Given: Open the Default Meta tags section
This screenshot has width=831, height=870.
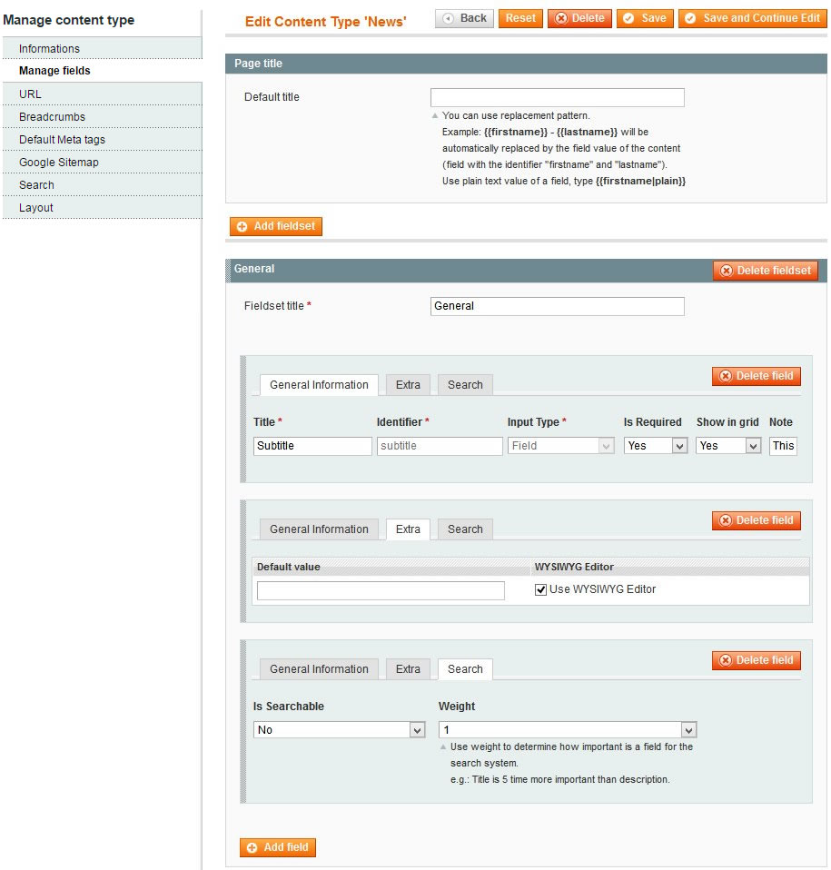Looking at the screenshot, I should coord(102,140).
